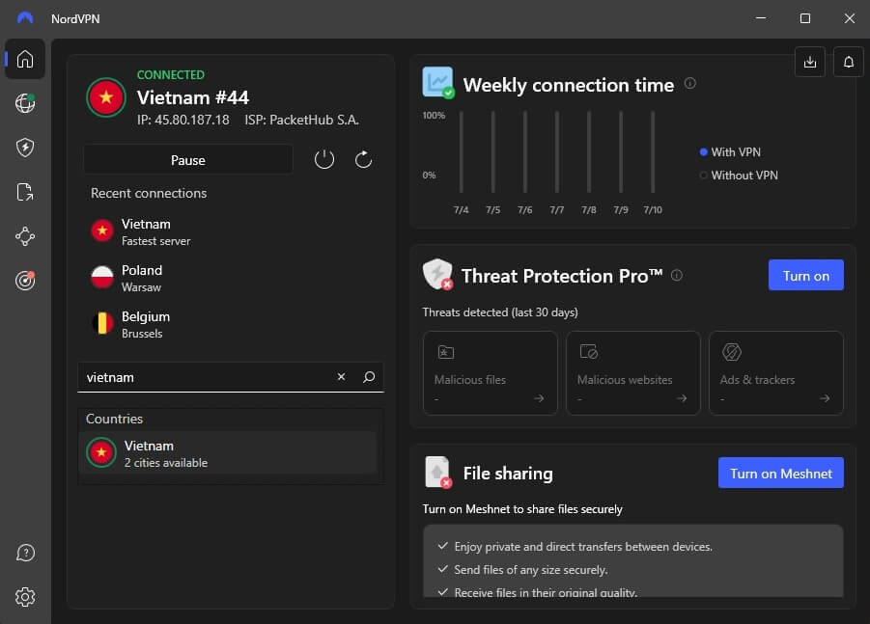870x624 pixels.
Task: Clear the vietnam search with the X
Action: [x=341, y=376]
